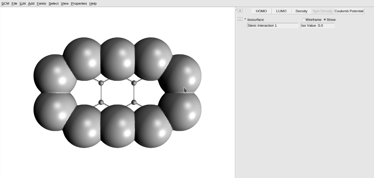
Task: Open the SCM menu
Action: [5, 3]
